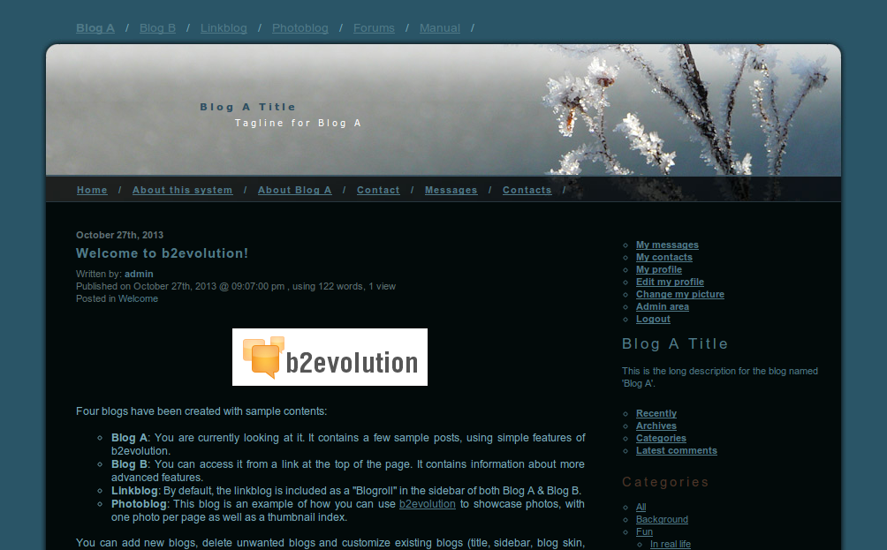Go to the Photoblog
The image size is (887, 550).
coord(299,27)
